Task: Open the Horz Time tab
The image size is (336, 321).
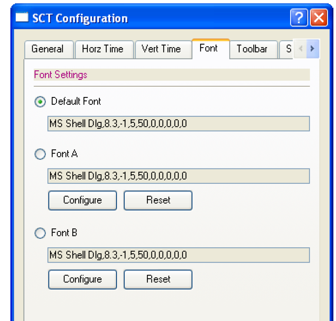Action: (x=105, y=49)
